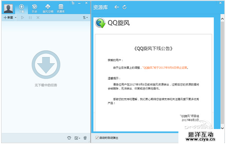Delete task using the X toolbar icon
Image resolution: width=226 pixels, height=145 pixels.
(38, 18)
